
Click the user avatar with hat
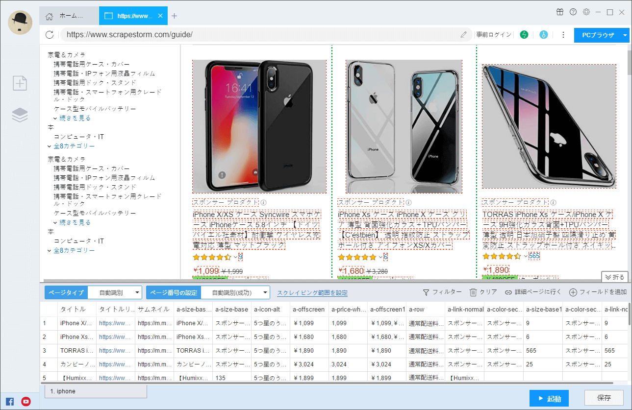click(x=20, y=22)
